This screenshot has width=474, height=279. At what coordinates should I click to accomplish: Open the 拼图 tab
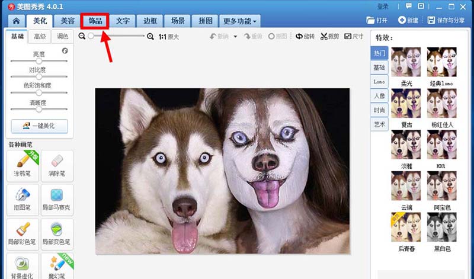205,21
